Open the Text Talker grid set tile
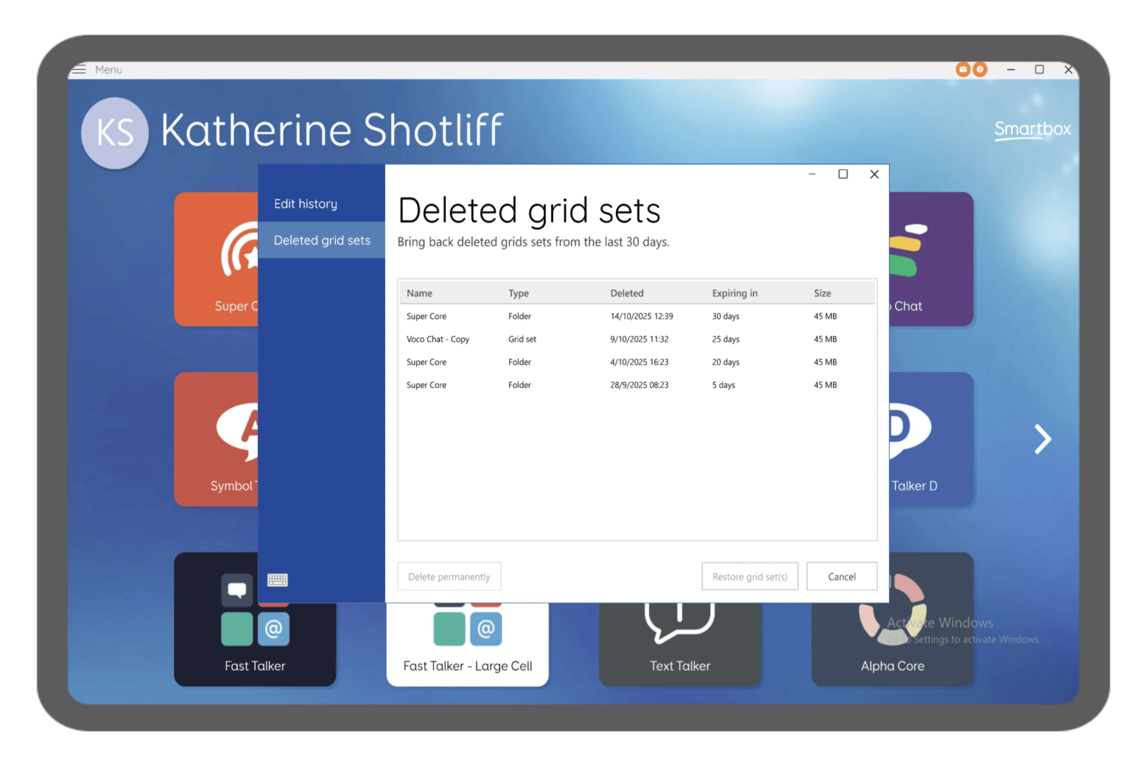This screenshot has height=765, width=1147. pyautogui.click(x=680, y=644)
